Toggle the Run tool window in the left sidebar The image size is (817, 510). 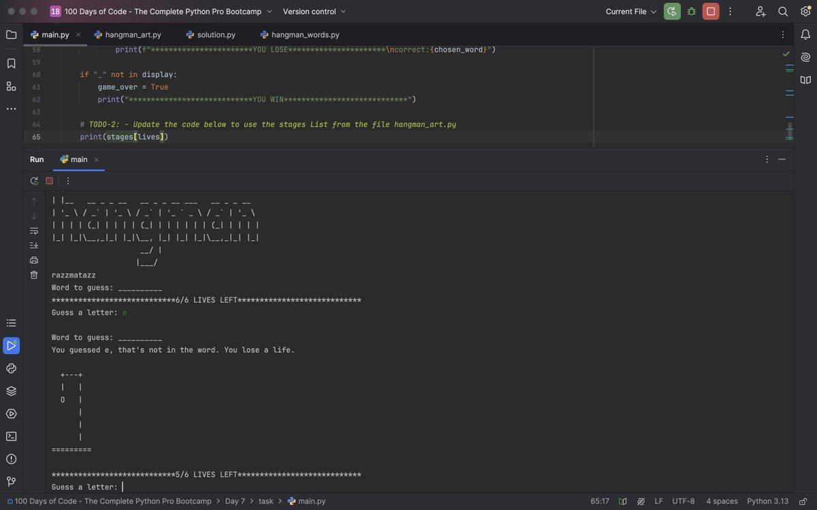click(11, 345)
